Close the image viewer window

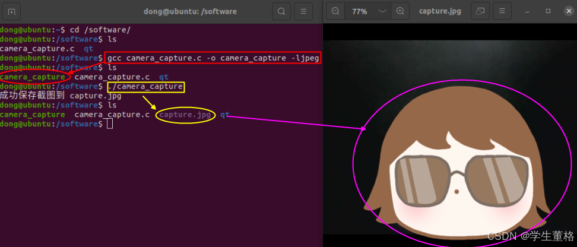569,11
